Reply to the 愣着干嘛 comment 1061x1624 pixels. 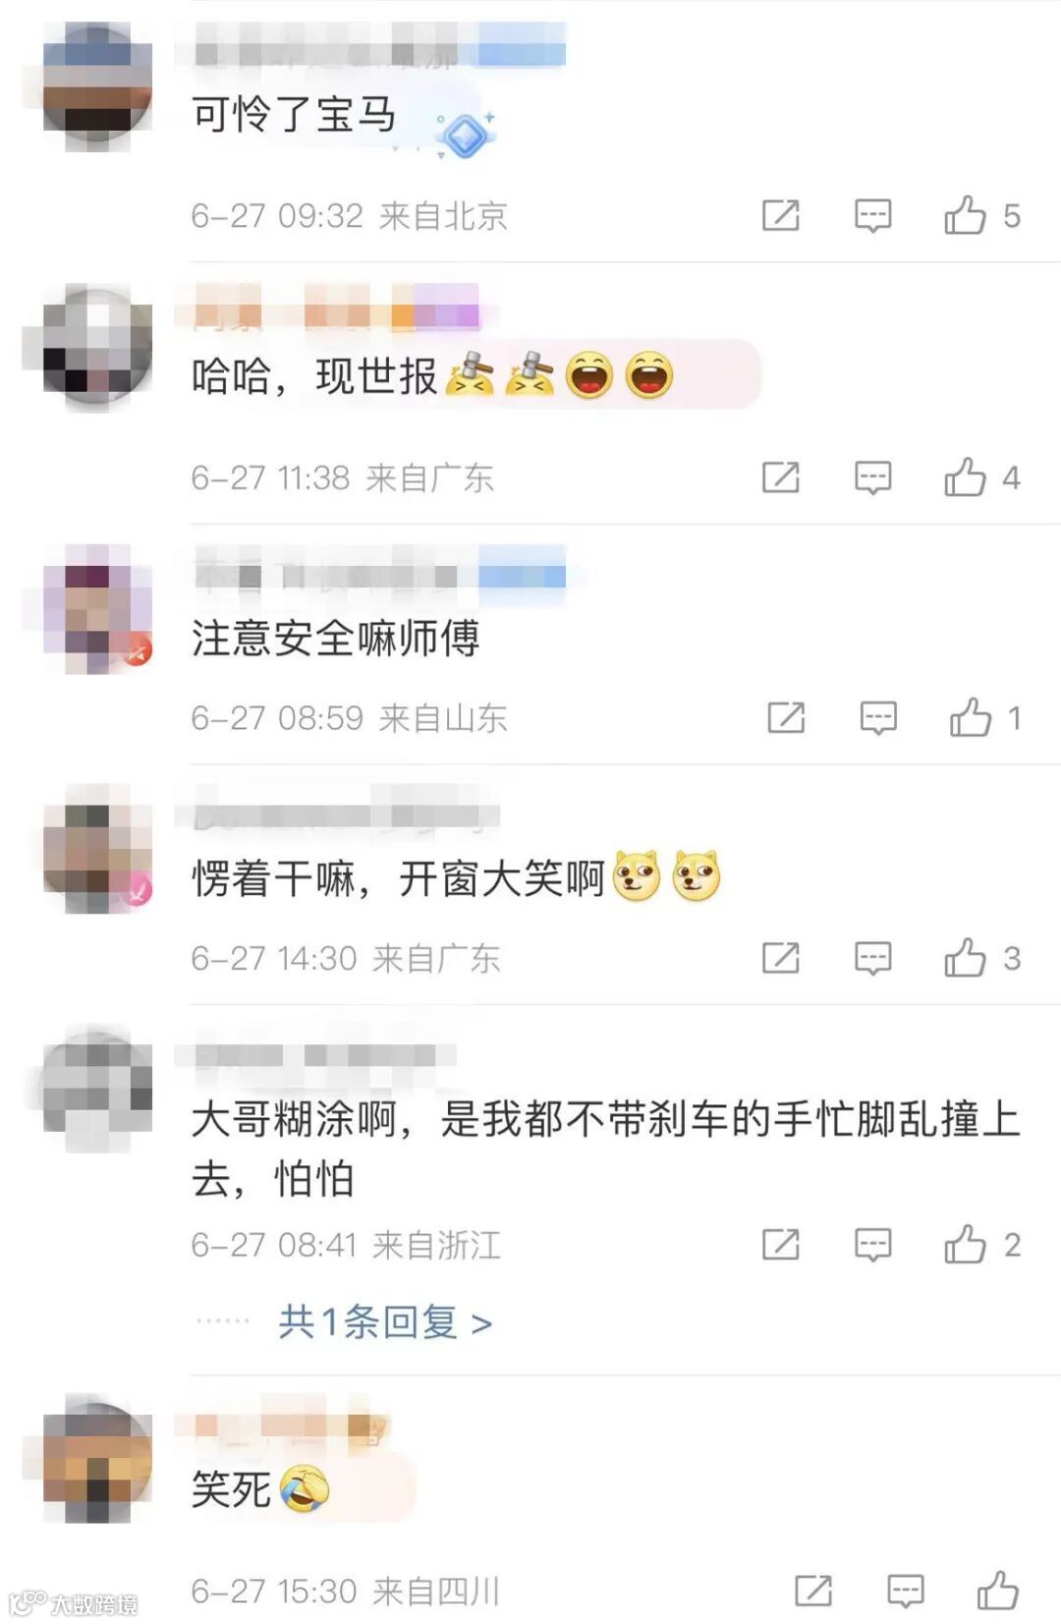tap(872, 958)
